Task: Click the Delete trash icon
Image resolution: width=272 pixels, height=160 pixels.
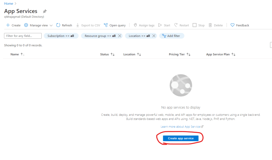Action: pos(210,25)
